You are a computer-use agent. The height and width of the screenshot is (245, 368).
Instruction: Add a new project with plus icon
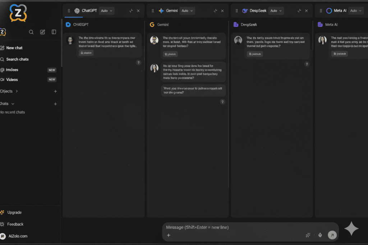(55, 91)
